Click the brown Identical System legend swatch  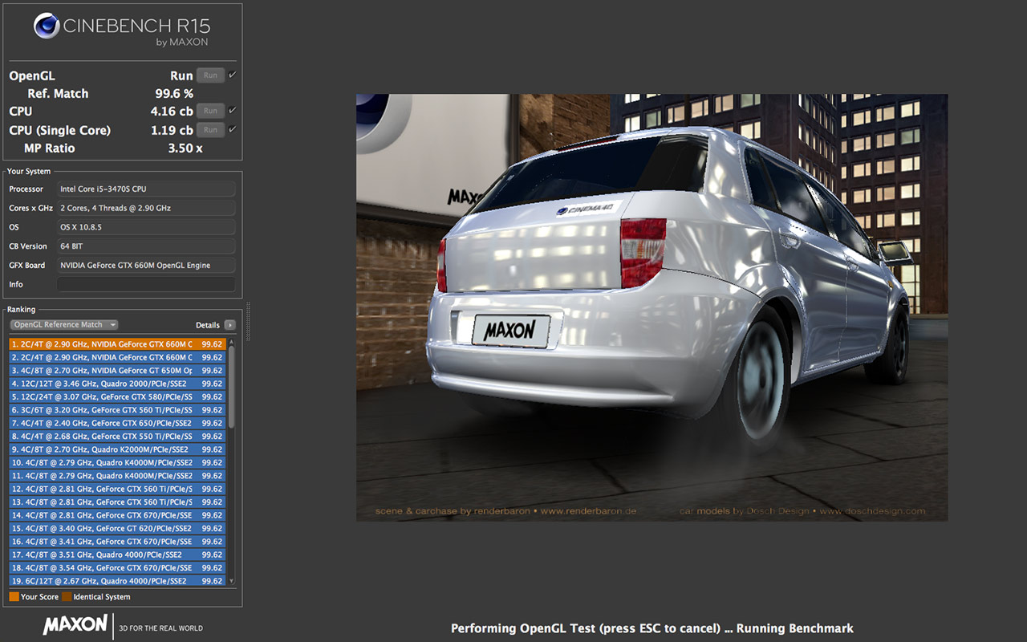point(67,597)
